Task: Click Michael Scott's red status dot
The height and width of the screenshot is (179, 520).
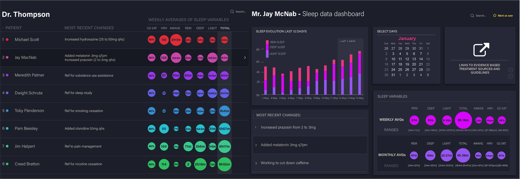Action: [x=7, y=39]
